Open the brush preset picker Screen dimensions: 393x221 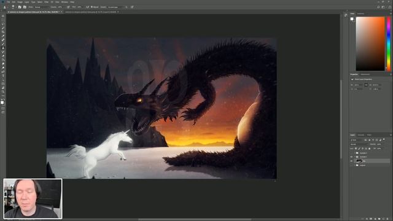[x=13, y=7]
